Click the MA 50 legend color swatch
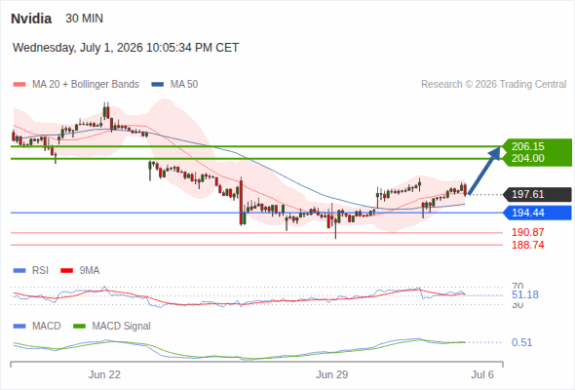The image size is (575, 390). [x=158, y=85]
